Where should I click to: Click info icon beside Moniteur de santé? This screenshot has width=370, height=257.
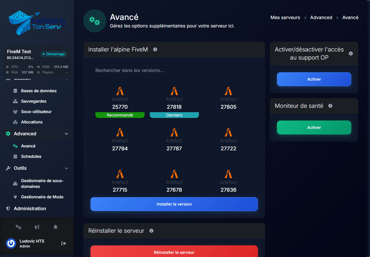(x=330, y=106)
